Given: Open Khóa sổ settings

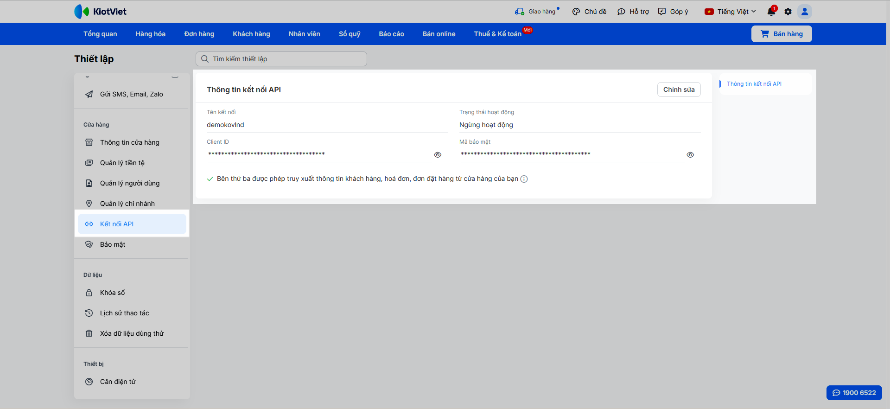Looking at the screenshot, I should tap(132, 293).
